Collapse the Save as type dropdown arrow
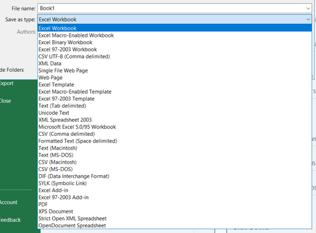 pyautogui.click(x=308, y=19)
